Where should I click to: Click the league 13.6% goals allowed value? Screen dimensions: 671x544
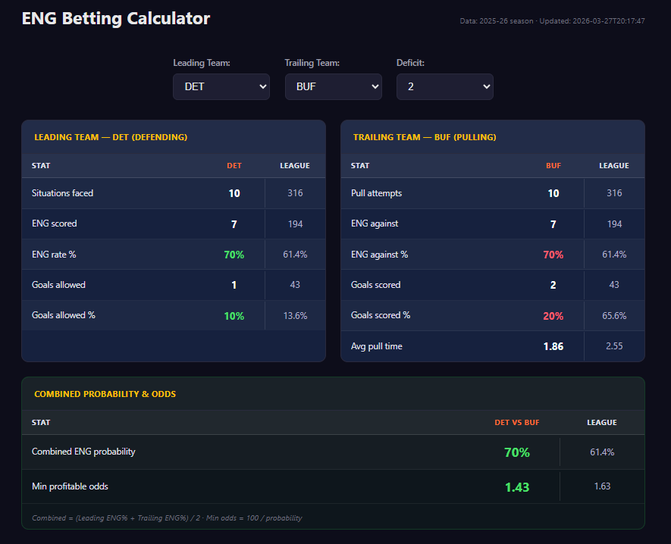tap(295, 316)
